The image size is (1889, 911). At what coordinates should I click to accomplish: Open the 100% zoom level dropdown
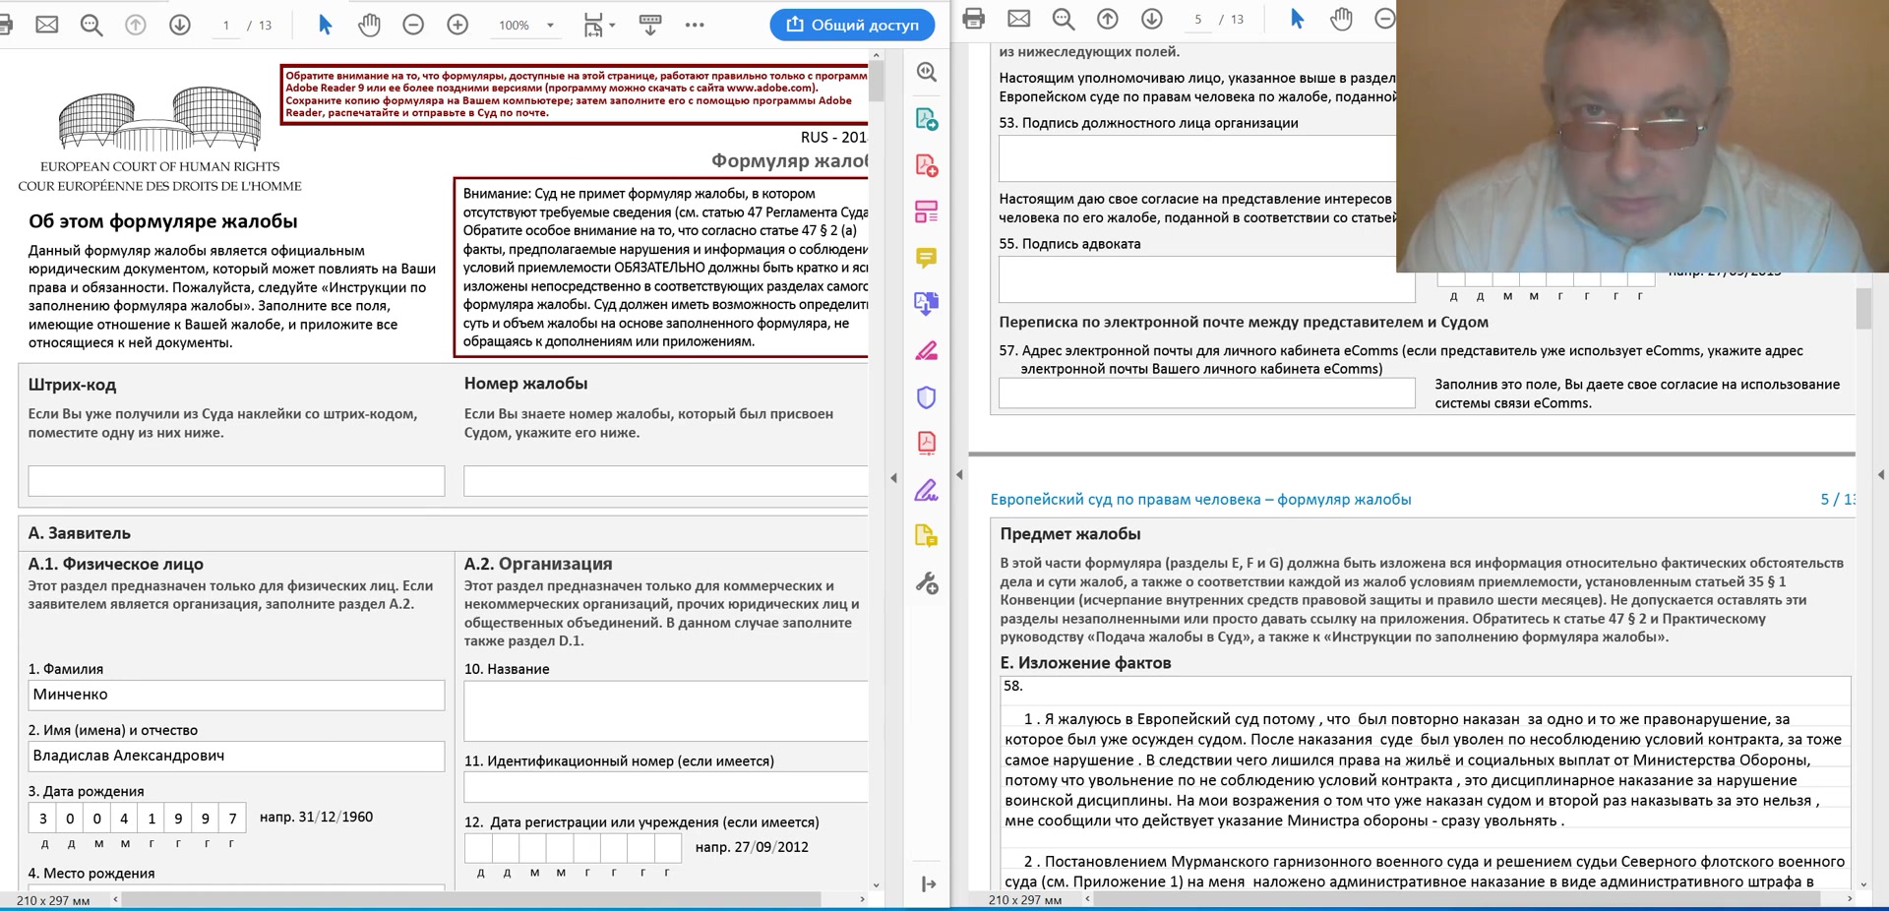[525, 26]
